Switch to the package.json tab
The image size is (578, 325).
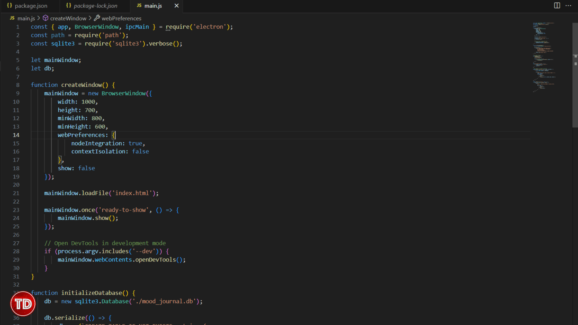pos(31,6)
